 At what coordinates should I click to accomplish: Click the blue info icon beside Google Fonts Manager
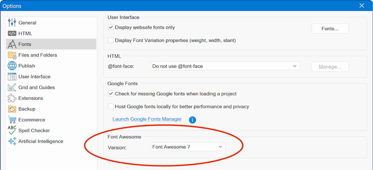192,120
